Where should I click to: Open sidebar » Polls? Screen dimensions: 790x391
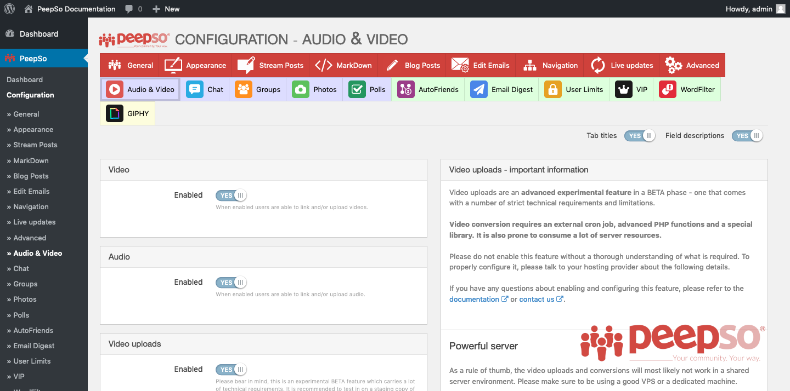pos(18,315)
